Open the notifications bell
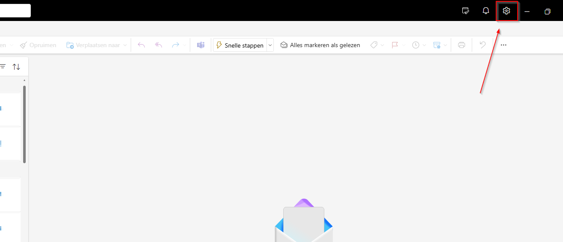 click(486, 11)
